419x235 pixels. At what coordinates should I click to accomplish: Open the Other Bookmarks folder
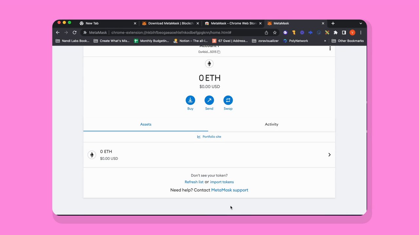348,41
